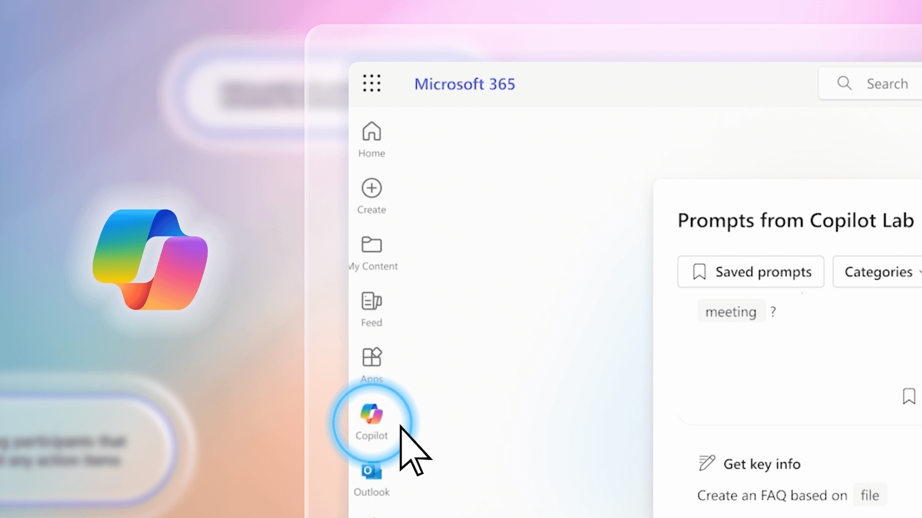The image size is (922, 518).
Task: Open Outlook from sidebar
Action: [x=371, y=478]
